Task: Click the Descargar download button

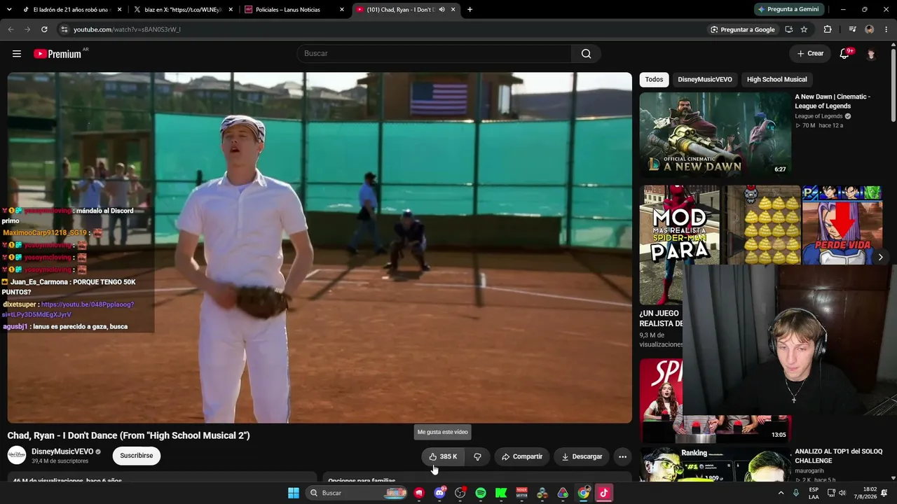Action: pyautogui.click(x=582, y=456)
